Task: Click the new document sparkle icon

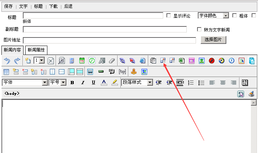Action: pos(28,61)
